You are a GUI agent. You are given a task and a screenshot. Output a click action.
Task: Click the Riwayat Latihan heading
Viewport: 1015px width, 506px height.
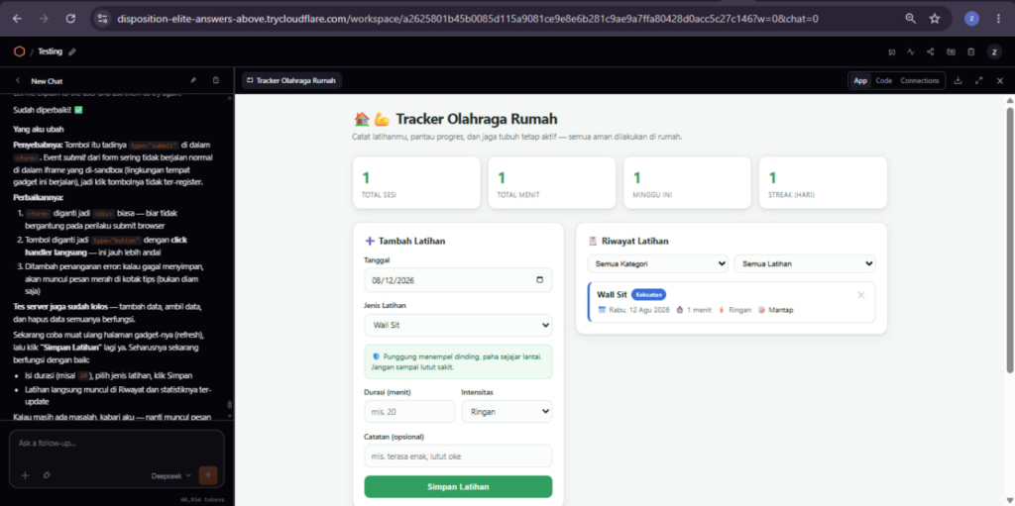[635, 242]
